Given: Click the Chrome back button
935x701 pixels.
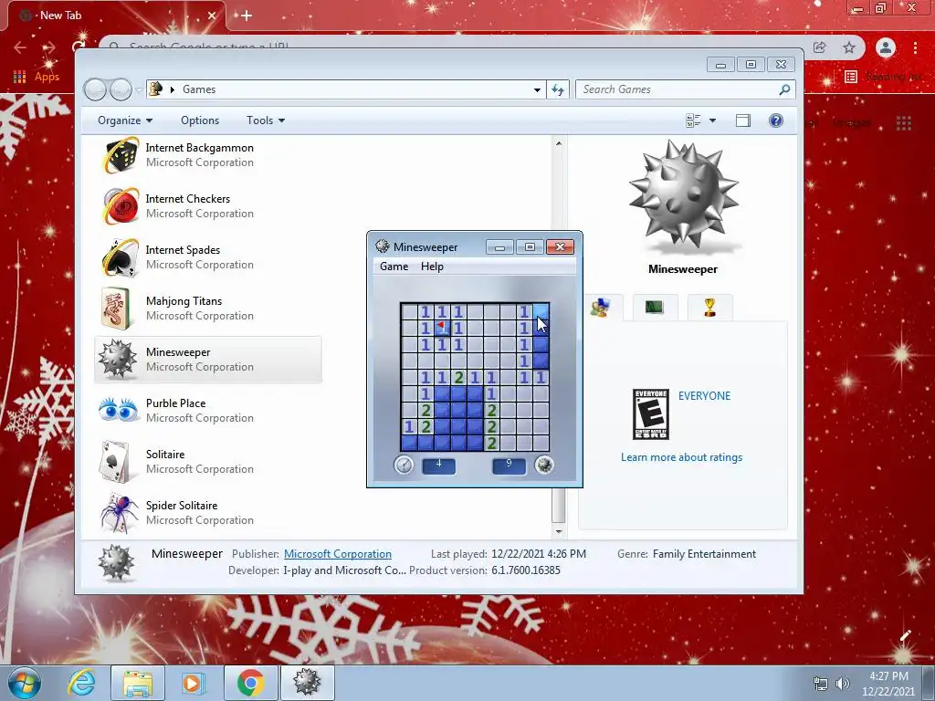Looking at the screenshot, I should coord(20,47).
